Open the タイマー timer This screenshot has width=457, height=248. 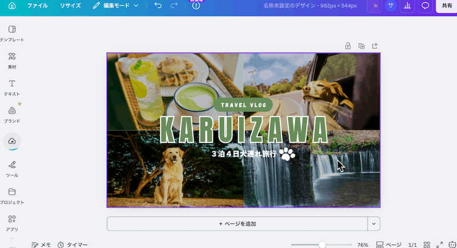(x=73, y=245)
